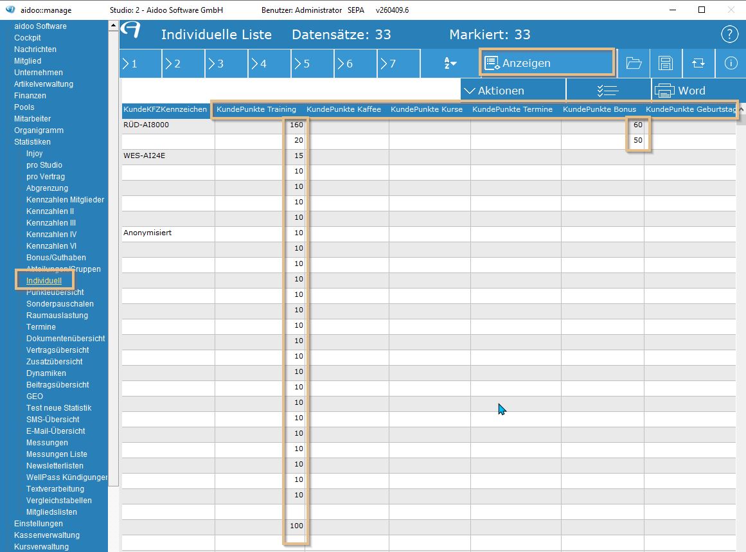Open Artikelverwaltung in sidebar
746x552 pixels.
click(44, 84)
